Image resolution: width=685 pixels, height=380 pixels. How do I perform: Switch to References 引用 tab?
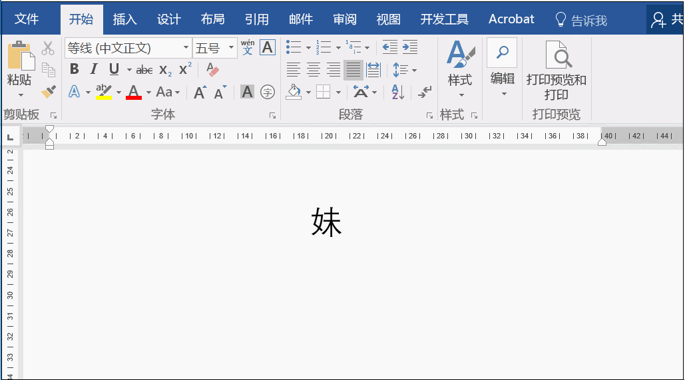[257, 19]
